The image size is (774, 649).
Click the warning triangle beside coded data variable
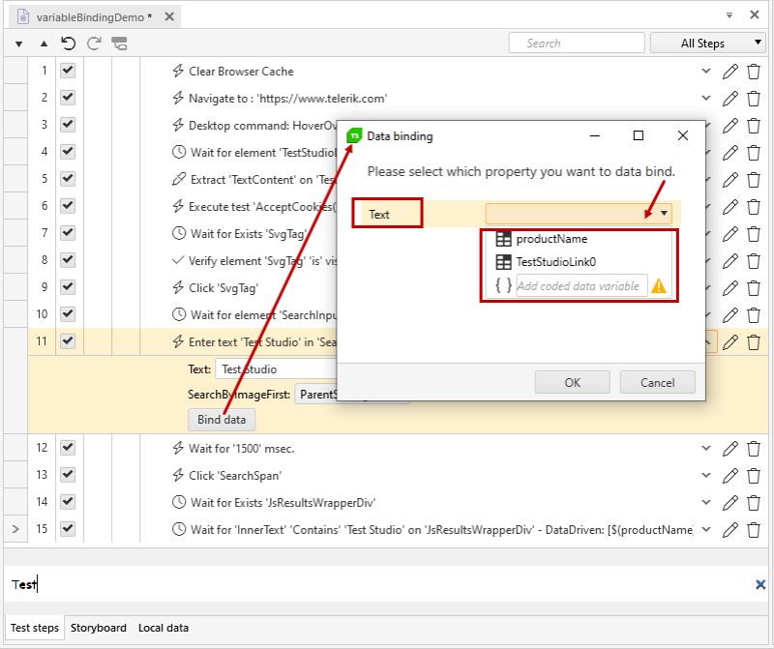pyautogui.click(x=659, y=285)
